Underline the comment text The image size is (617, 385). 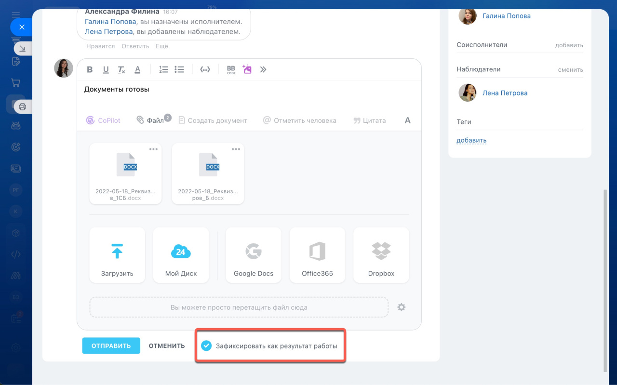(x=106, y=69)
